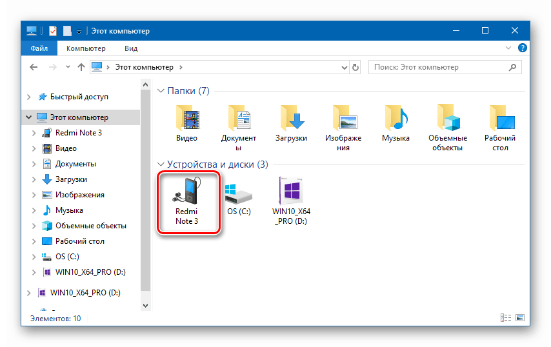Image resolution: width=551 pixels, height=347 pixels.
Task: Open Customize Quick Access Toolbar dropdown
Action: click(x=79, y=32)
